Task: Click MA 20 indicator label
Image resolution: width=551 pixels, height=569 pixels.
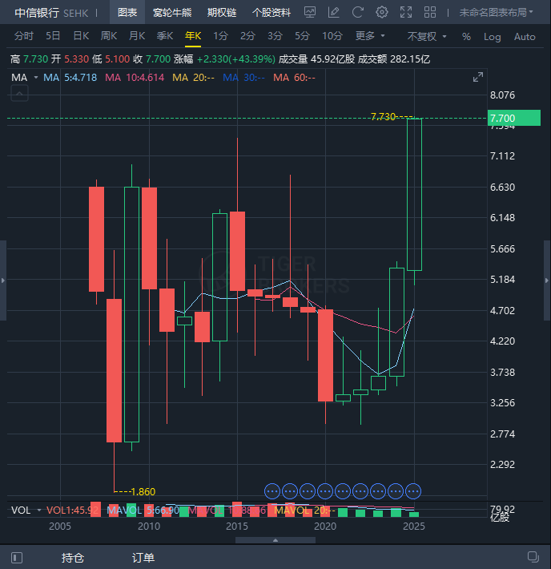Action: click(x=193, y=77)
